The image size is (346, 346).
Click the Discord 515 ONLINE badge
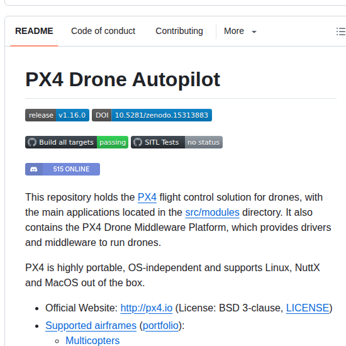62,169
